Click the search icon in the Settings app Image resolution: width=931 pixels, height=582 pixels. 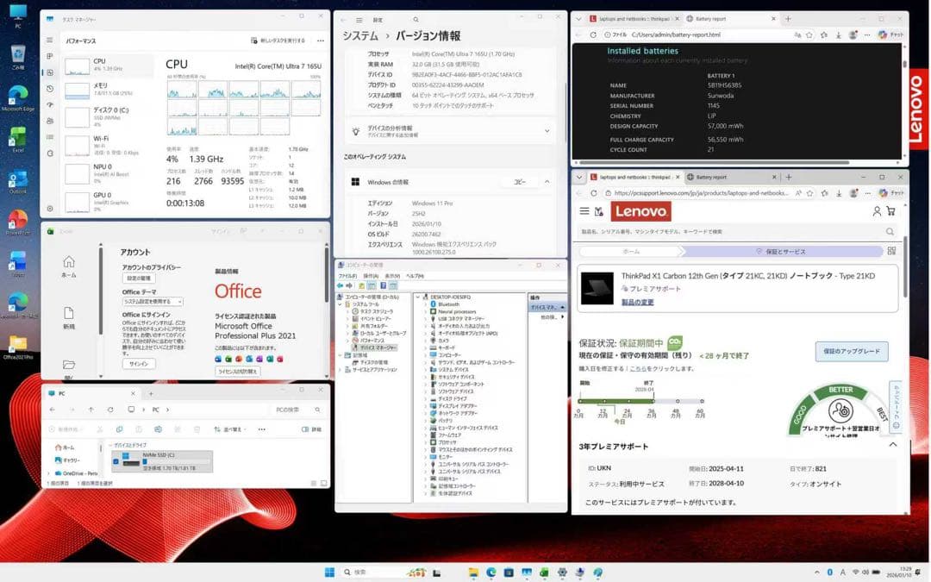(x=416, y=19)
